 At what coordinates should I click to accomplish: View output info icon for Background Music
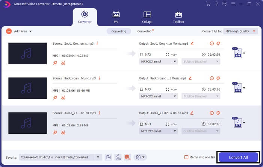pyautogui.click(x=212, y=78)
